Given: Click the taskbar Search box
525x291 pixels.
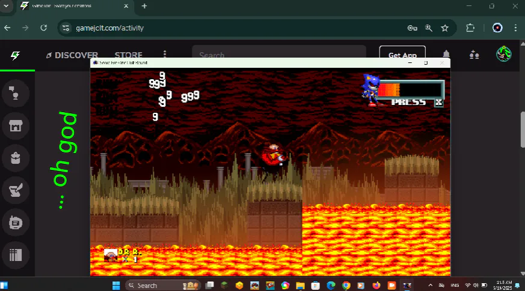Looking at the screenshot, I should coord(163,286).
